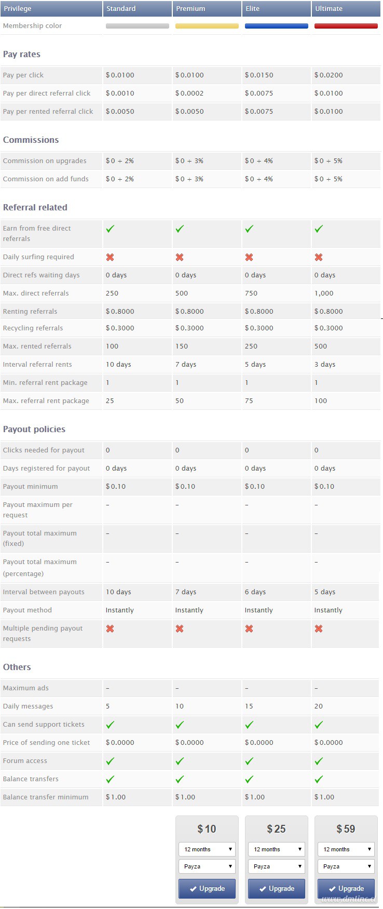The width and height of the screenshot is (383, 909).
Task: Click red X for Elite multiple pending payouts
Action: tap(249, 629)
